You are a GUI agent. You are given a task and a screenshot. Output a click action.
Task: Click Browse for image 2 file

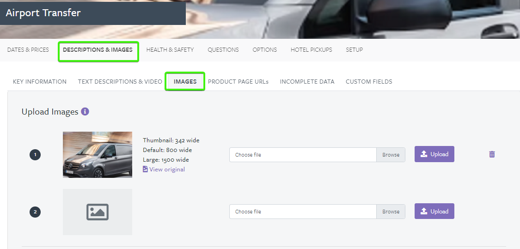391,212
